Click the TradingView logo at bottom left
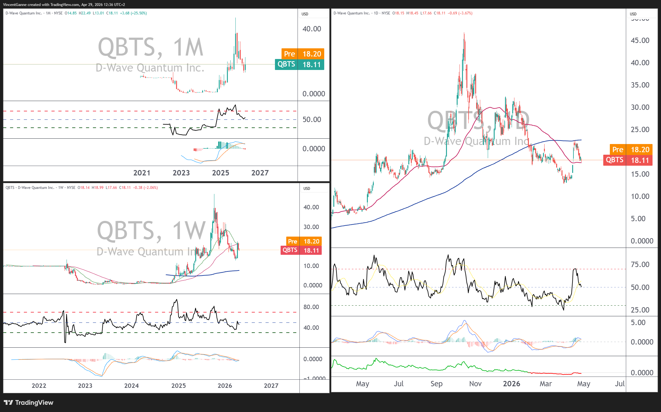This screenshot has height=412, width=661. pyautogui.click(x=29, y=402)
